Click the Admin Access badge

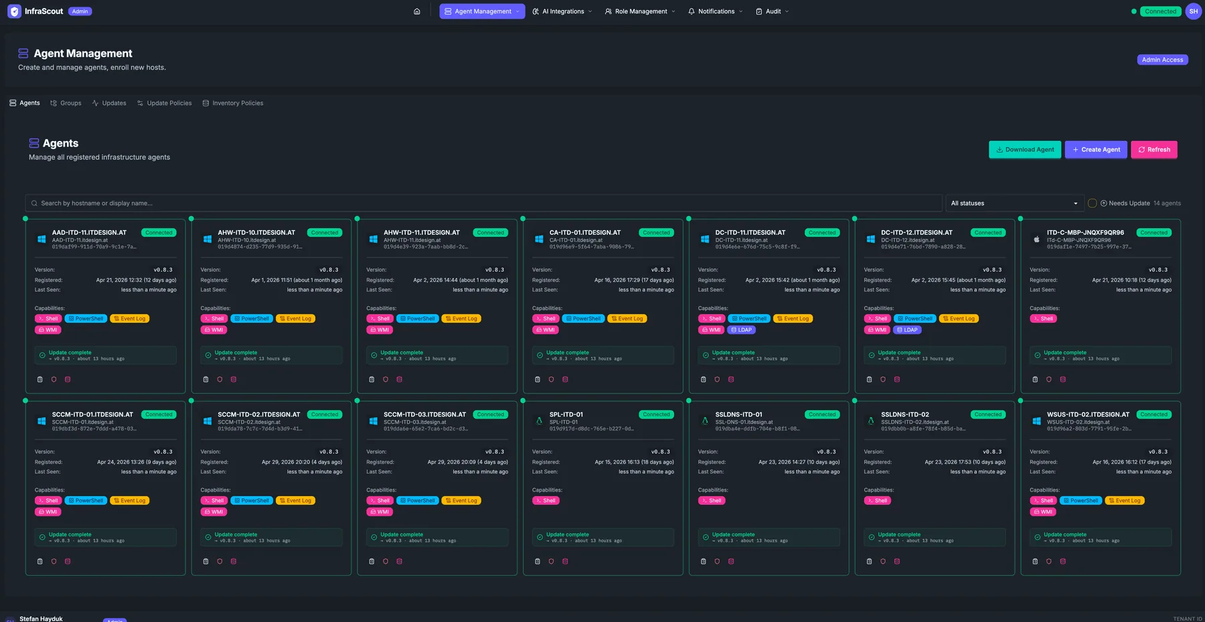pos(1162,60)
